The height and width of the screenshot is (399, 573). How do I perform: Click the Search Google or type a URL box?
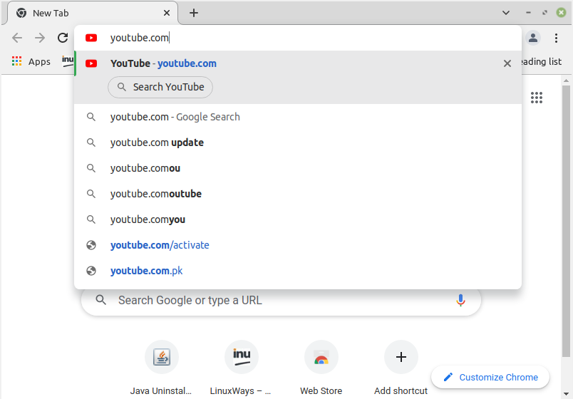[x=281, y=301]
